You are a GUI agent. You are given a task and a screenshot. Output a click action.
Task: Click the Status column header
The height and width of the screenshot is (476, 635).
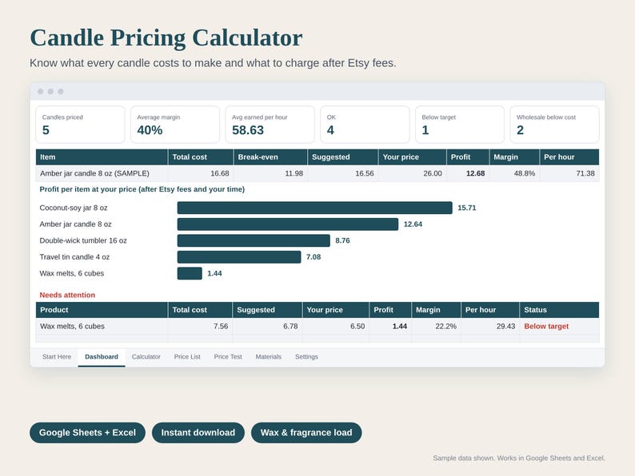(559, 310)
